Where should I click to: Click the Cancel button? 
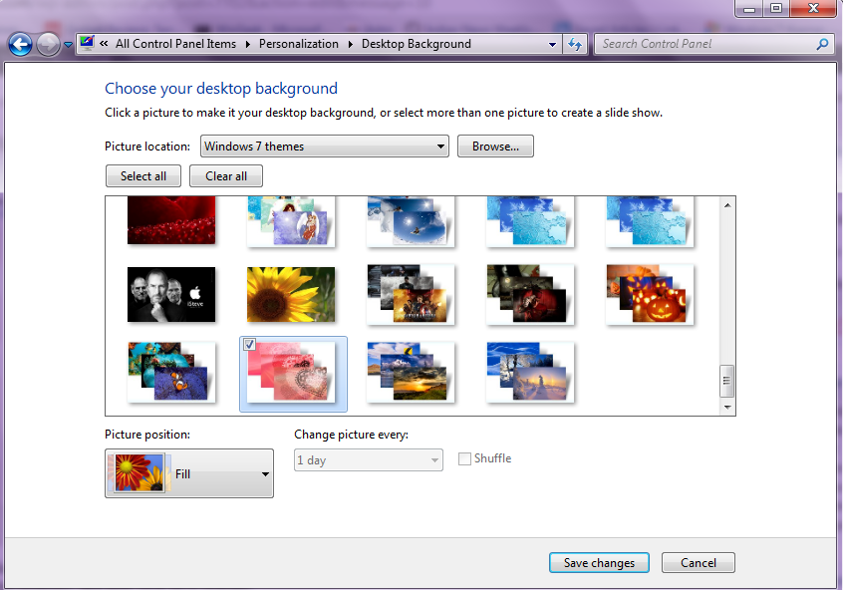[698, 562]
